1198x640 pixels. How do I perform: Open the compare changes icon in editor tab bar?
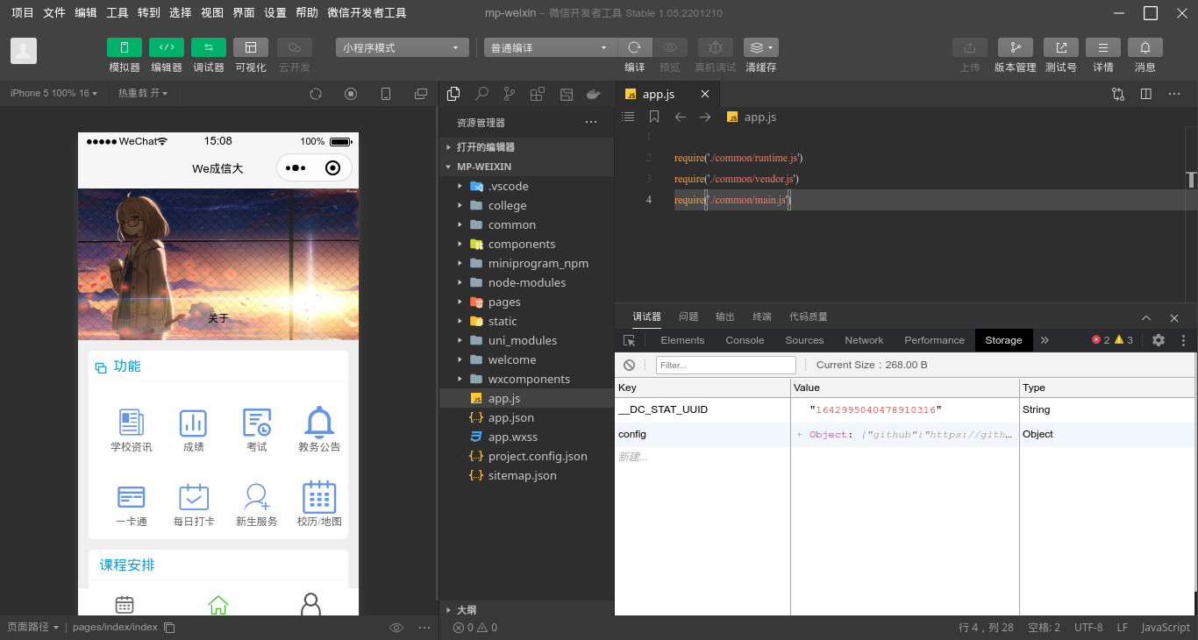point(1118,94)
